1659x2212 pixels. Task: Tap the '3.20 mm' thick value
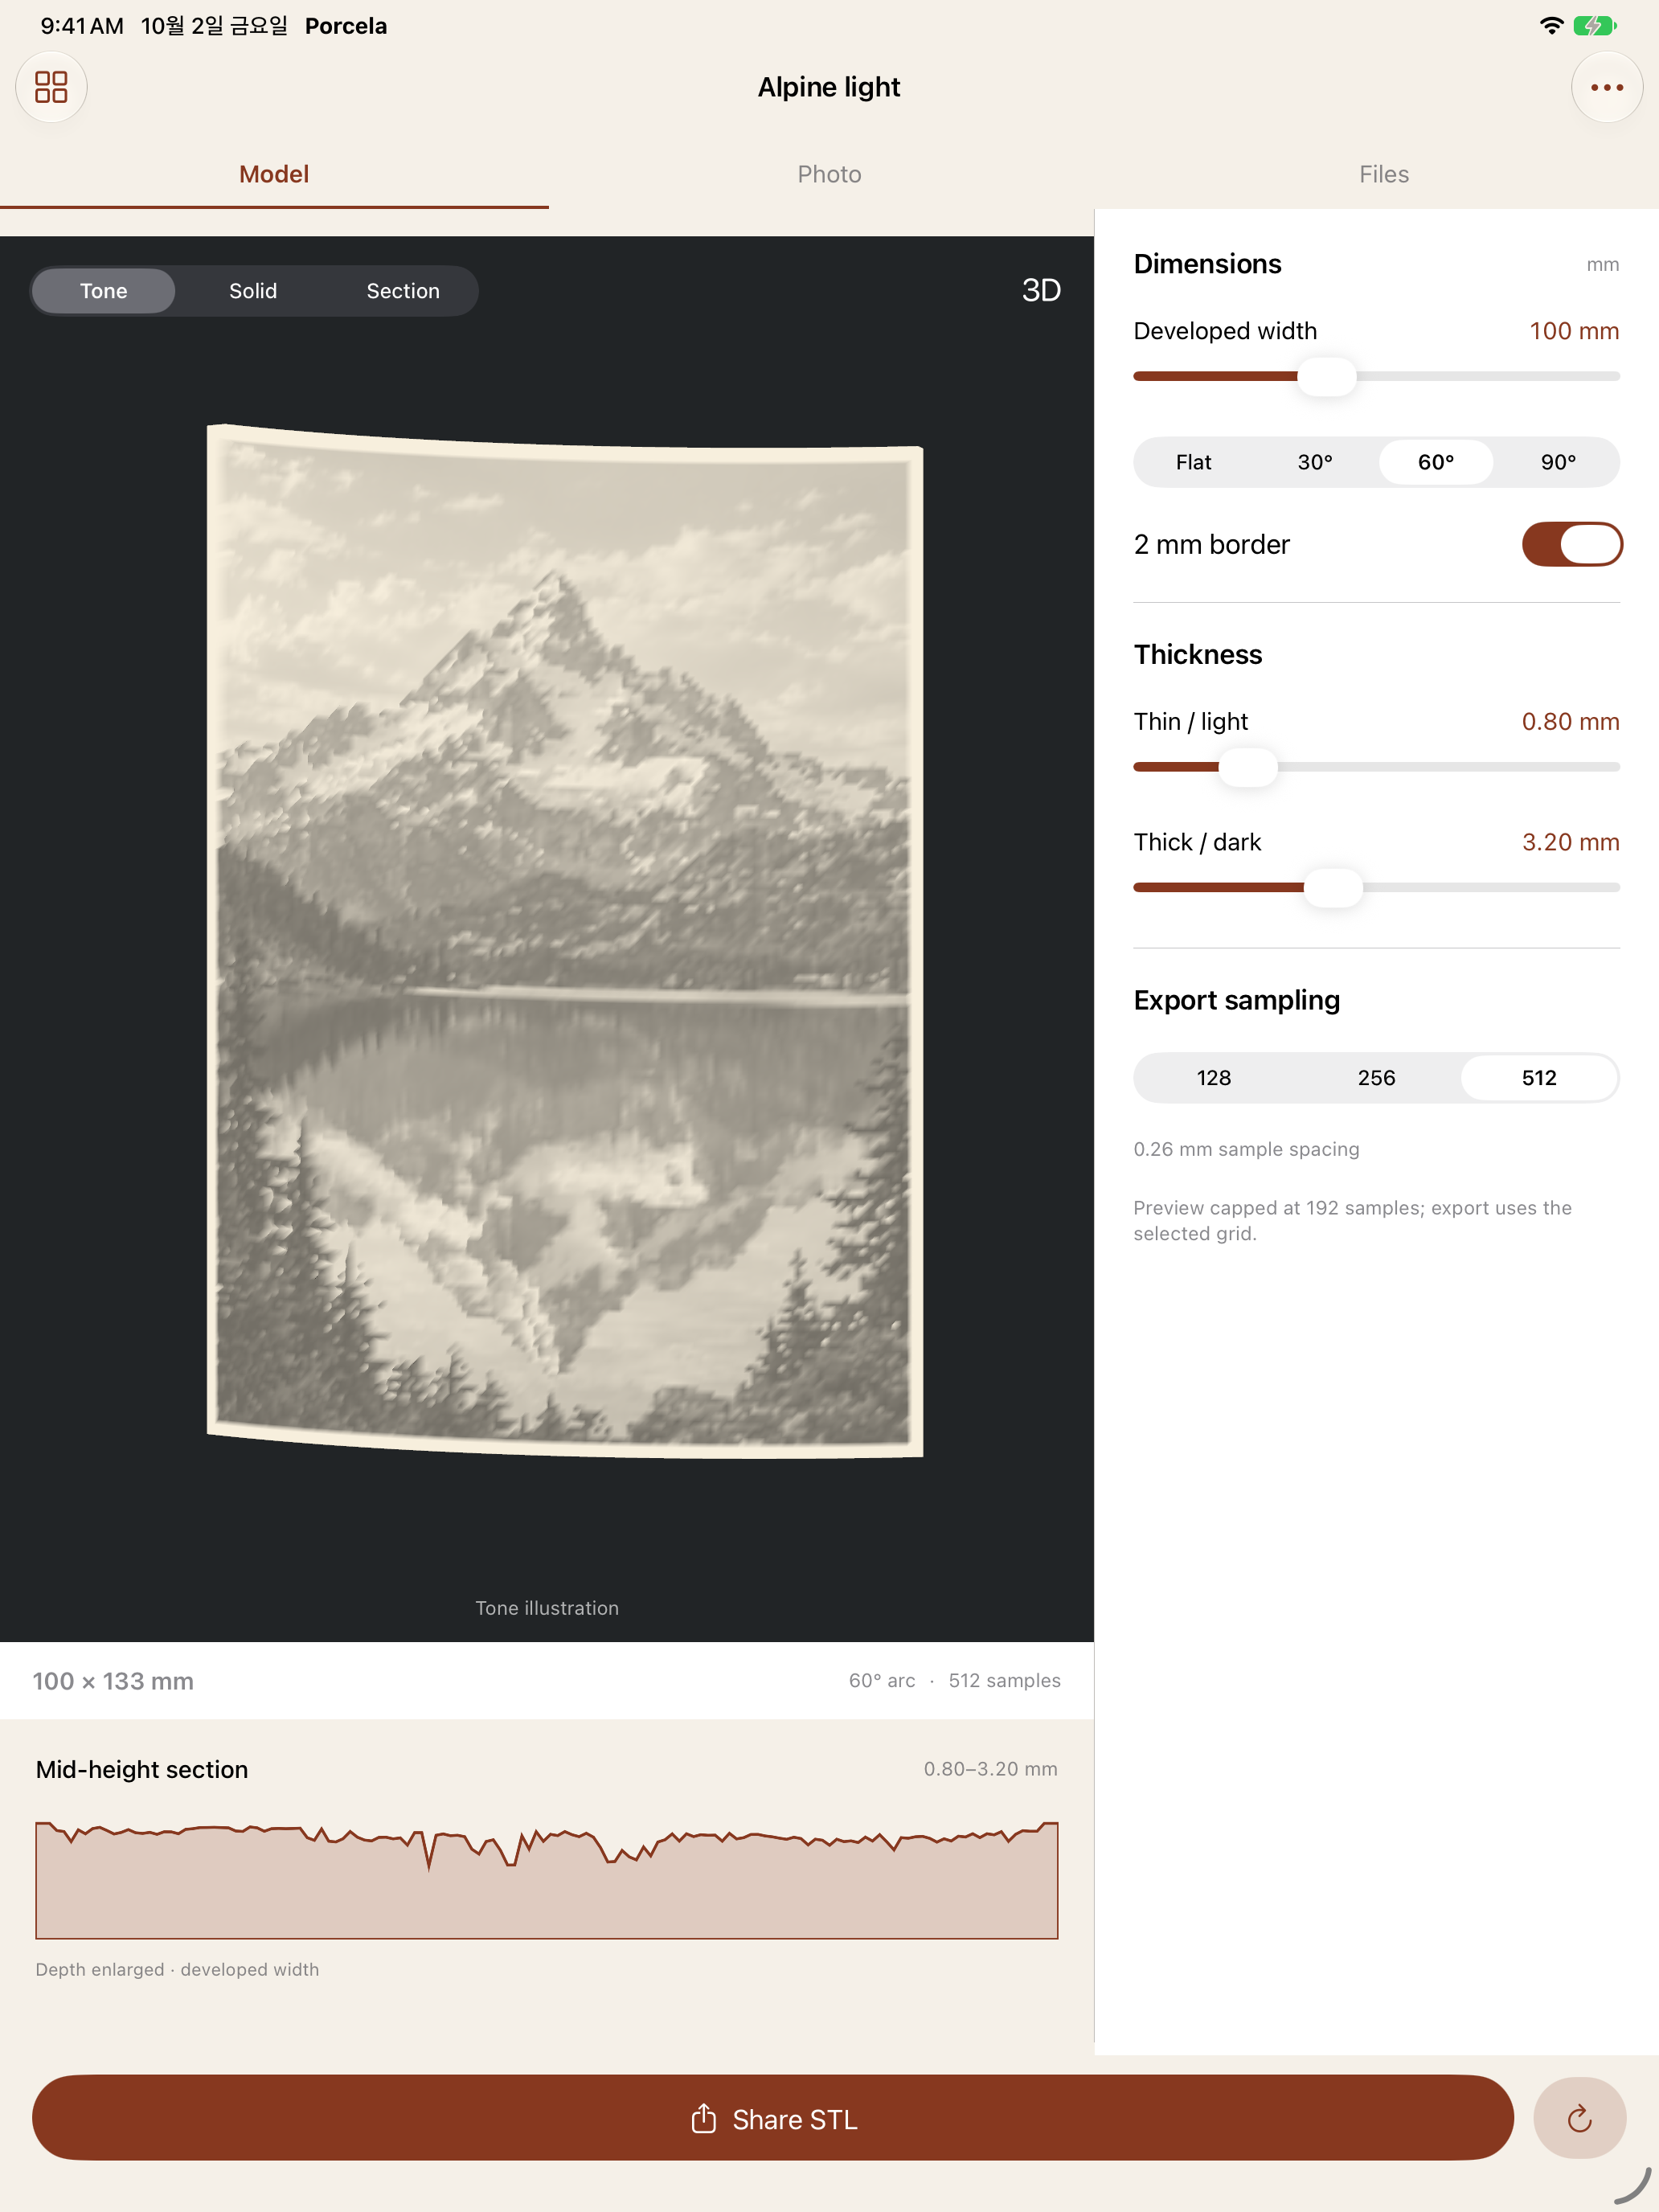(1570, 842)
